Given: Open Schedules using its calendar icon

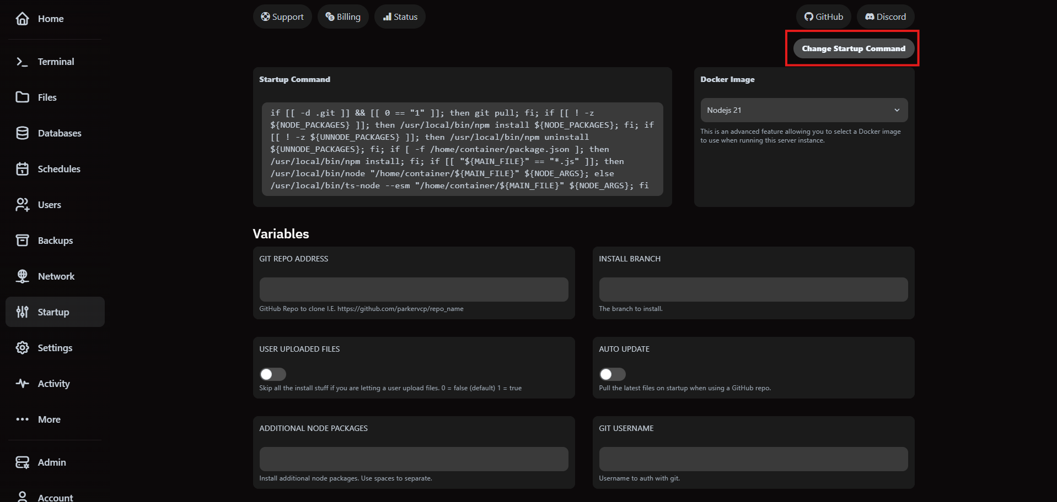Looking at the screenshot, I should pos(22,168).
